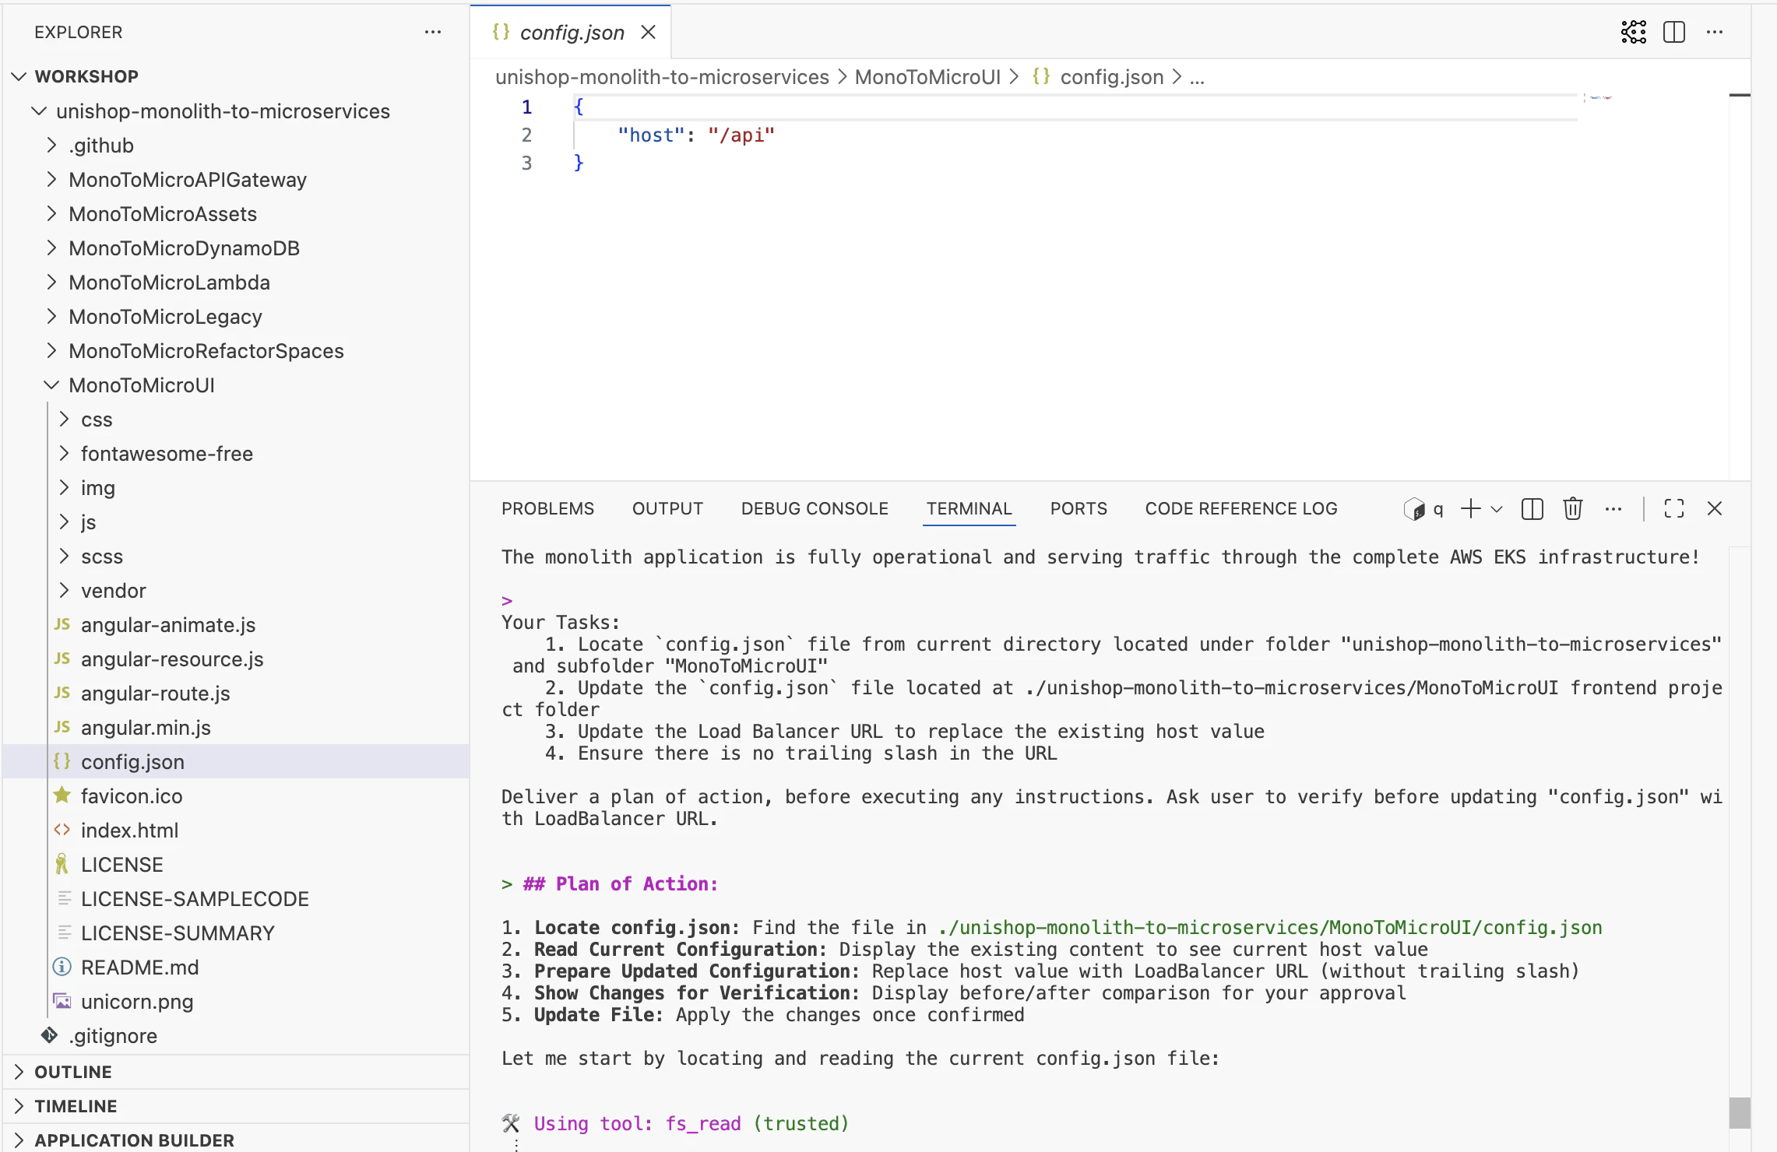
Task: Open unicorn.png image file
Action: [x=236, y=1002]
